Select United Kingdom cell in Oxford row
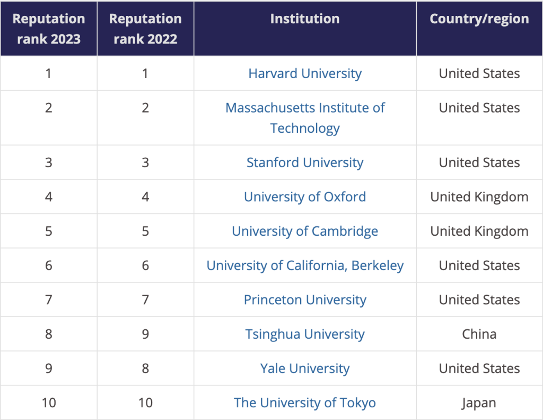Viewport: 543px width, 420px height. pos(479,197)
